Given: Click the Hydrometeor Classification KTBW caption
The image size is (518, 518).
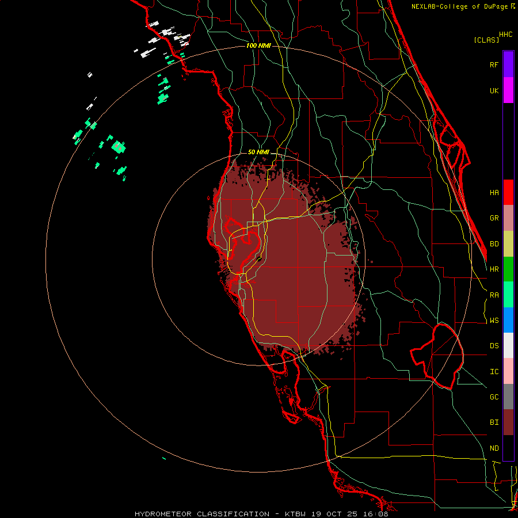Looking at the screenshot, I should [x=261, y=514].
